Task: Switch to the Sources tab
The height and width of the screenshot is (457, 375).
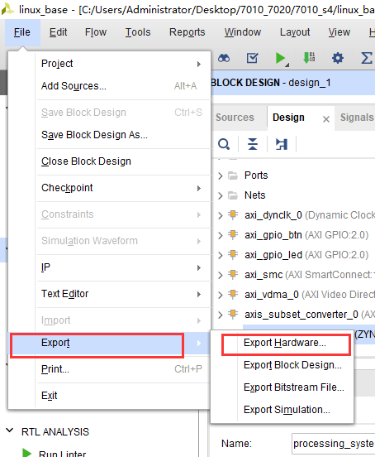Action: 235,118
